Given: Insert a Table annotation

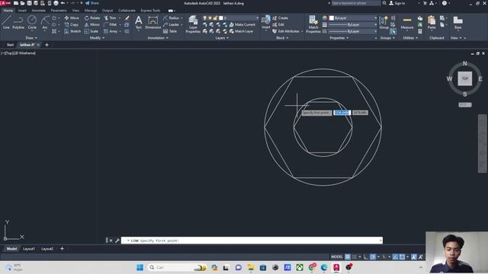Looking at the screenshot, I should point(170,31).
